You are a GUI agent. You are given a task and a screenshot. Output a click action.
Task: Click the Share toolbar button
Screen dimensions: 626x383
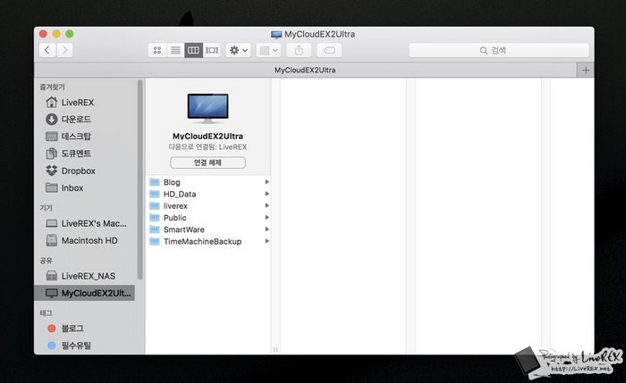click(x=299, y=50)
